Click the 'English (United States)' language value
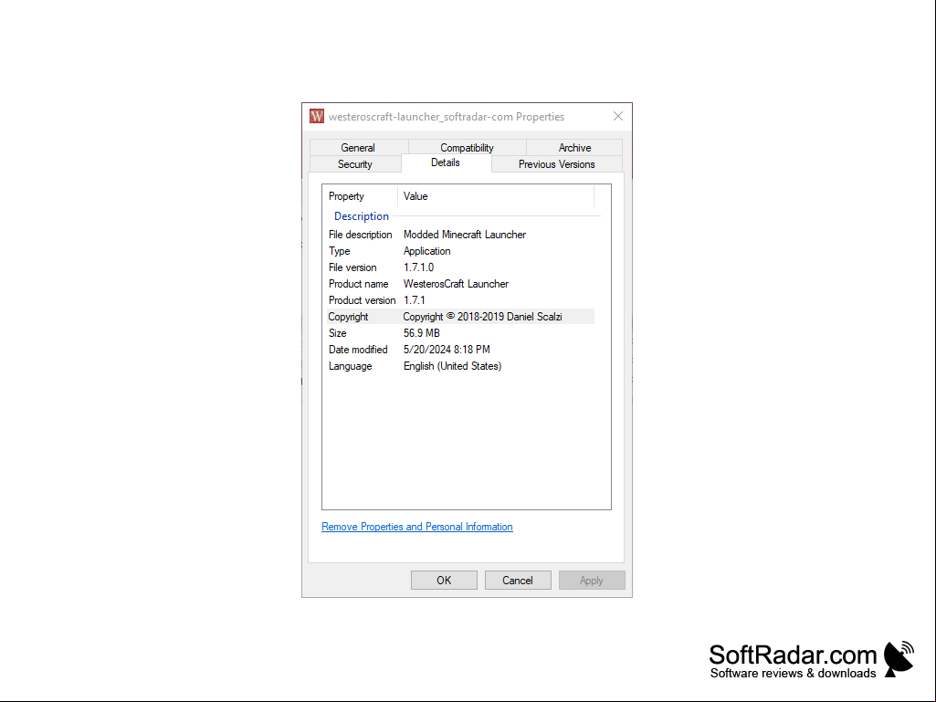 coord(453,366)
